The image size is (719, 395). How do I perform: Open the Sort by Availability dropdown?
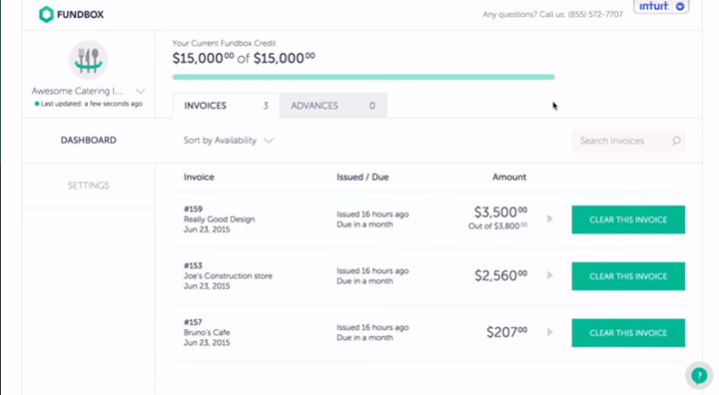click(229, 141)
